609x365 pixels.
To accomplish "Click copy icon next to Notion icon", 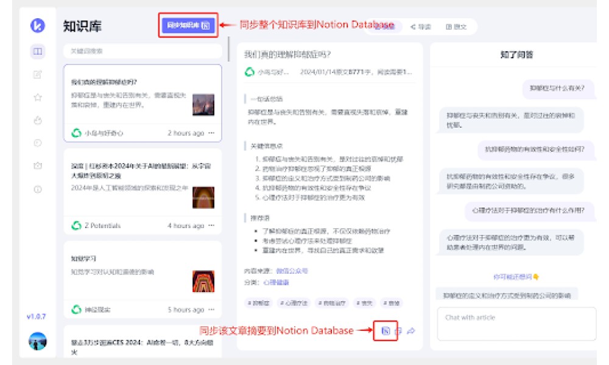I will (398, 332).
